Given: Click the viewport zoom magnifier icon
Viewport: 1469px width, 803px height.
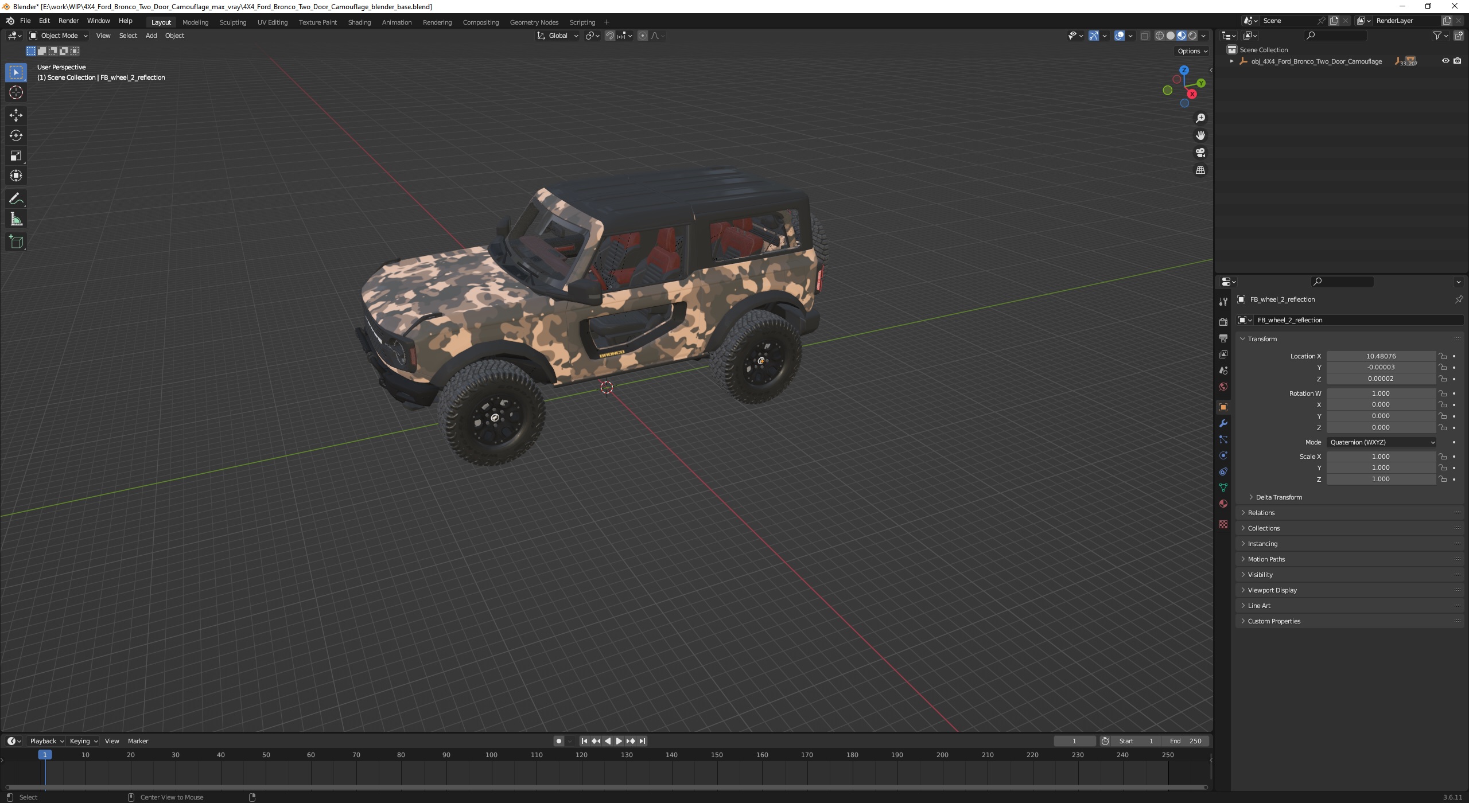Looking at the screenshot, I should (1200, 118).
